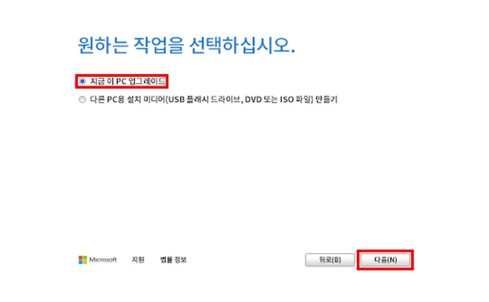489x302 pixels.
Task: Click the Microsoft four-color logo icon
Action: [83, 260]
